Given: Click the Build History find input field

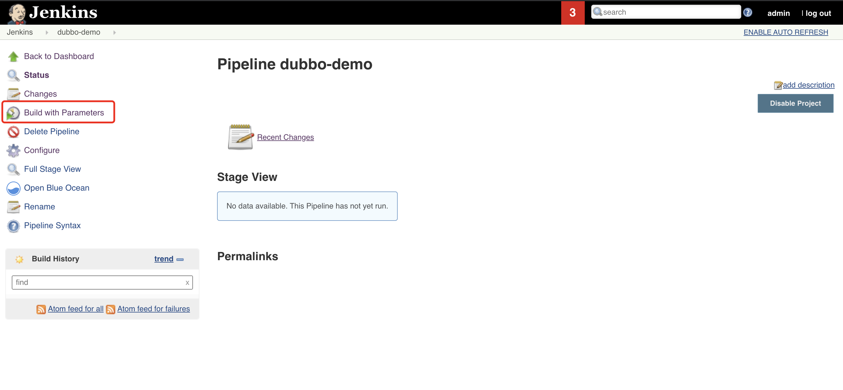Looking at the screenshot, I should coord(98,282).
